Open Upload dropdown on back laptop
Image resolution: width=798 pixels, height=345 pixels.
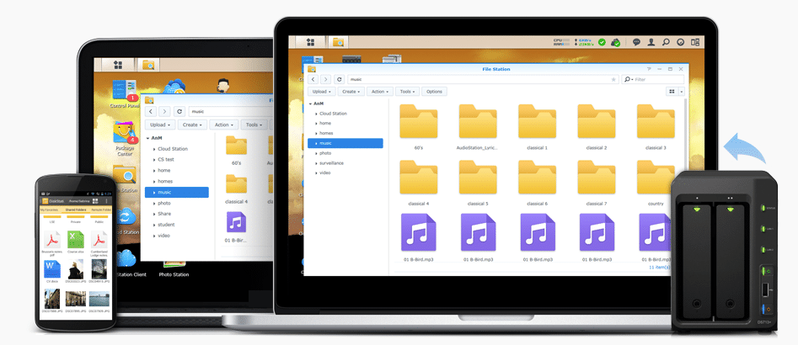[160, 125]
